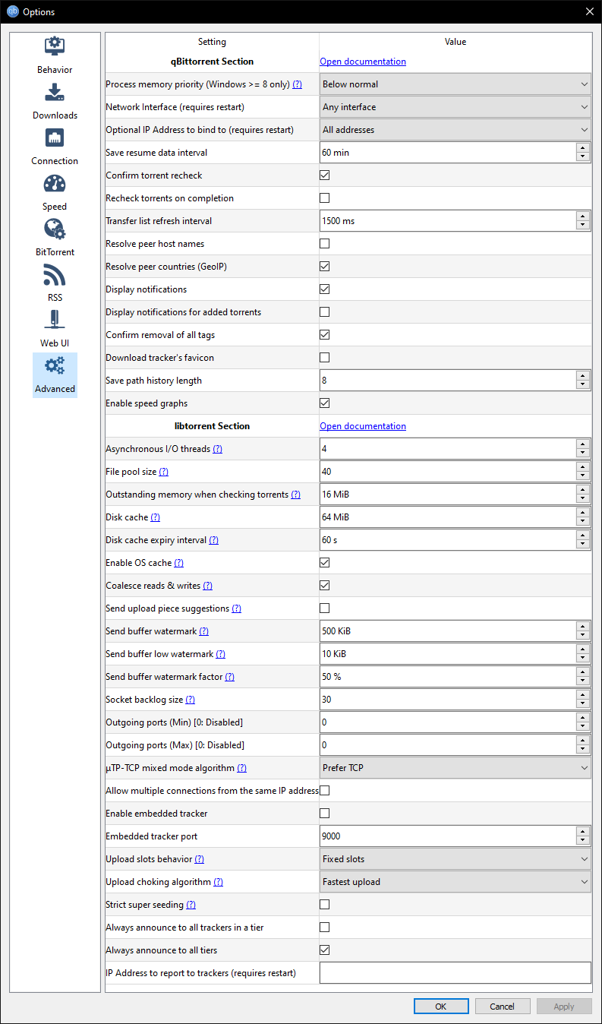Image resolution: width=602 pixels, height=1024 pixels.
Task: Open the Speed settings icon
Action: pyautogui.click(x=55, y=183)
